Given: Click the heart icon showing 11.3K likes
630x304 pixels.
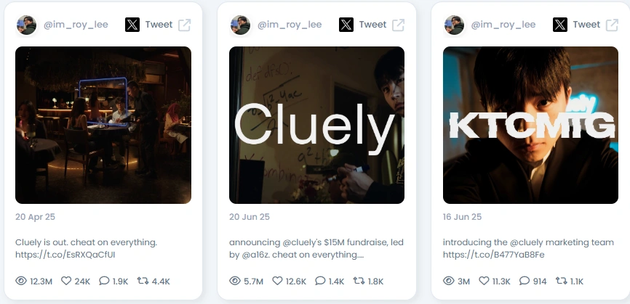Looking at the screenshot, I should tap(485, 281).
